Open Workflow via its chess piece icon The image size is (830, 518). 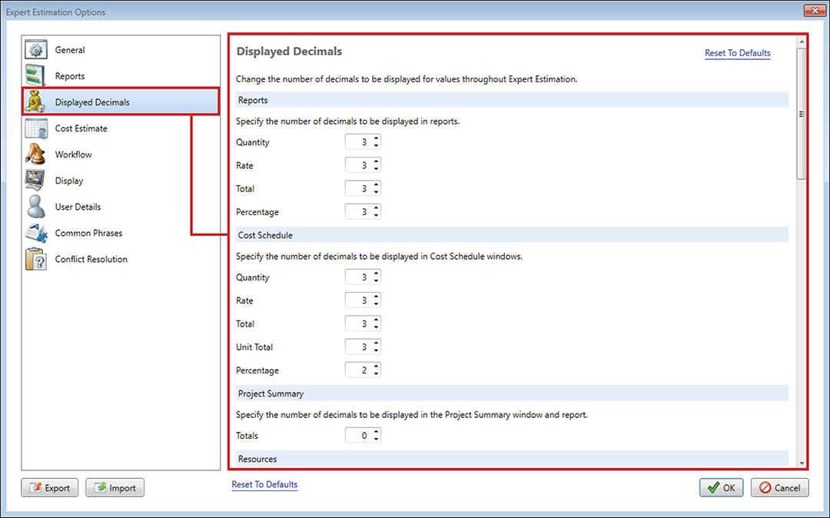(35, 154)
